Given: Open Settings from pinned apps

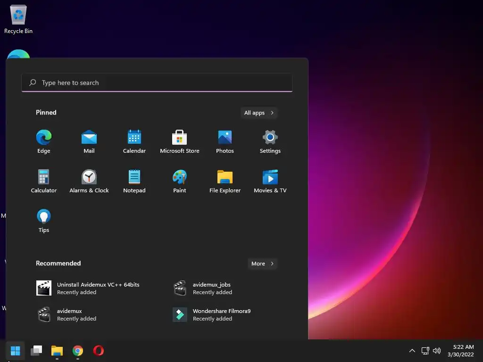Looking at the screenshot, I should 270,141.
